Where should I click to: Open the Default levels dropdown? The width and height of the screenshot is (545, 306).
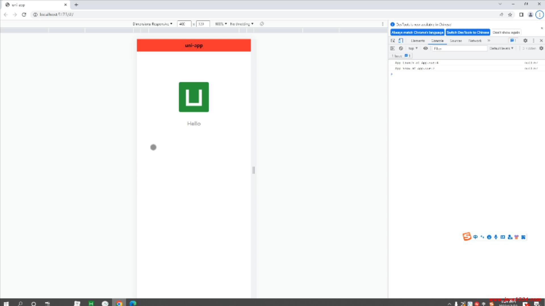[x=501, y=48]
